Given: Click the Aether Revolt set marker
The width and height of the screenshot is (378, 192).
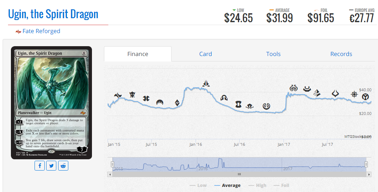Looking at the screenshot, I should click(x=294, y=88).
